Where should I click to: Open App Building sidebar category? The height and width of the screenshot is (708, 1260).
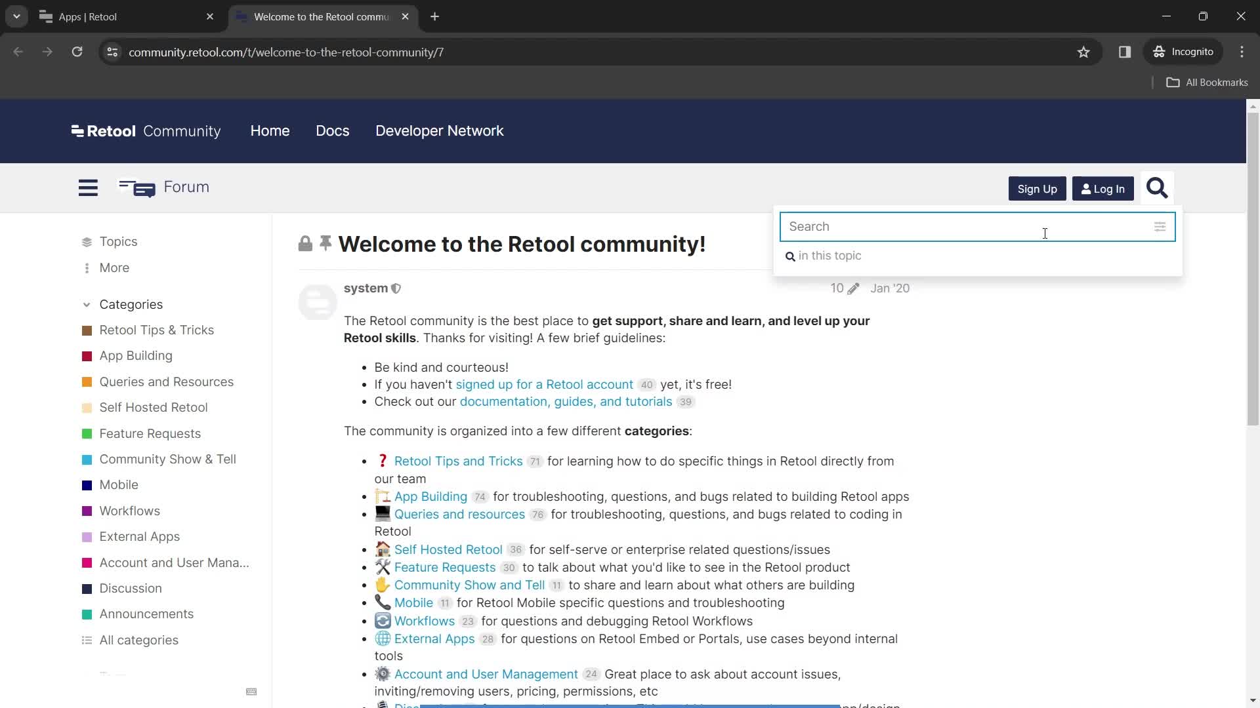(136, 356)
